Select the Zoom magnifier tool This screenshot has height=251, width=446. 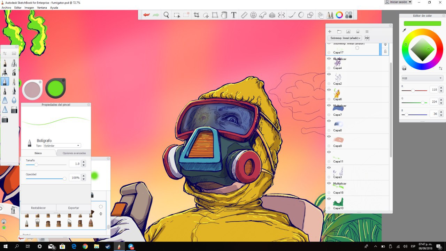(166, 15)
